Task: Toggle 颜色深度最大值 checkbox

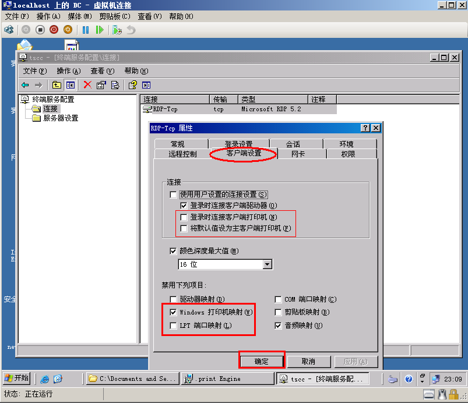Action: click(x=173, y=251)
